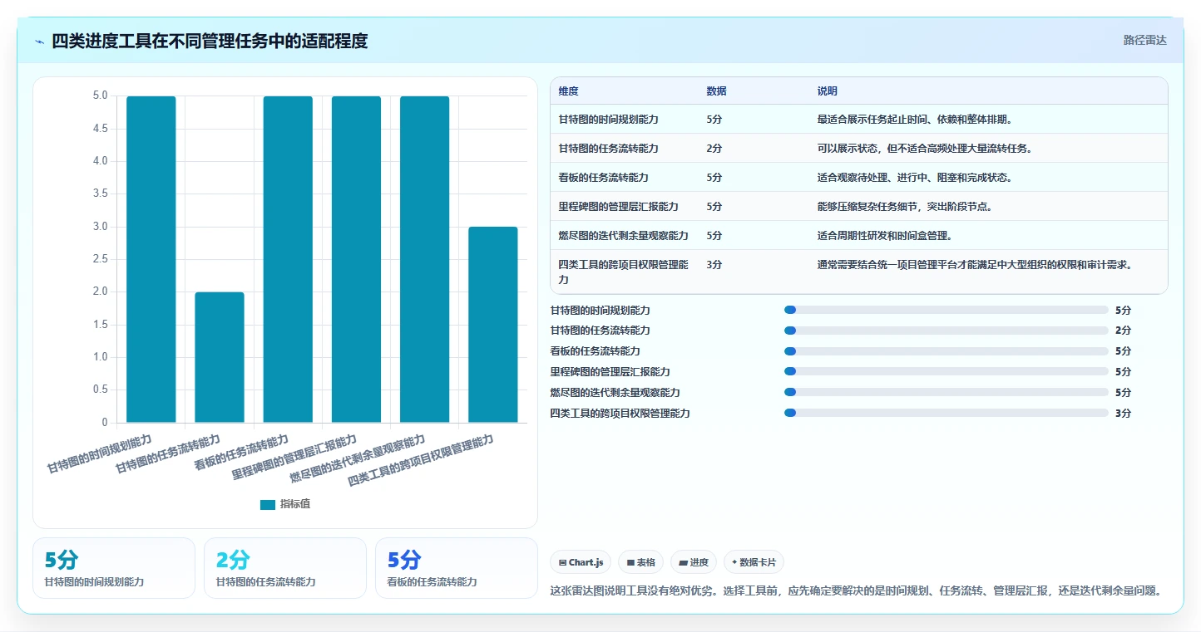Click the progress list label 燃尽图的迭代剩余量观察能力
This screenshot has height=632, width=1201.
615,392
